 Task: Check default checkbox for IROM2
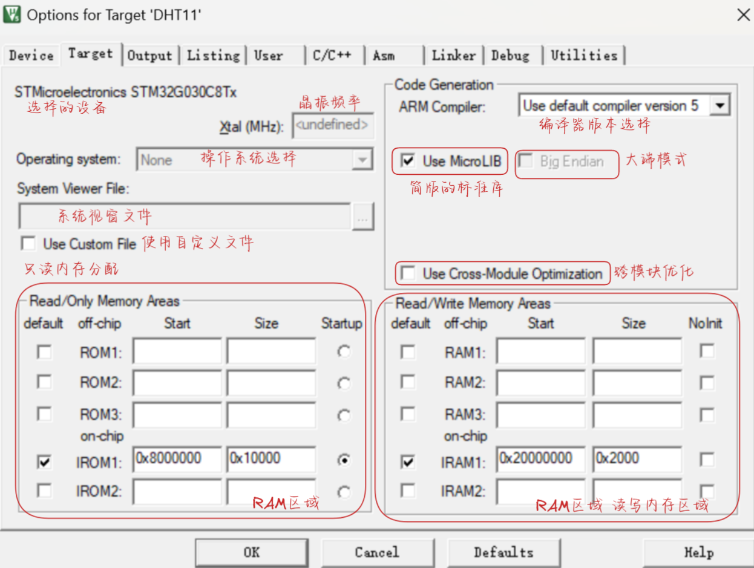(x=44, y=490)
